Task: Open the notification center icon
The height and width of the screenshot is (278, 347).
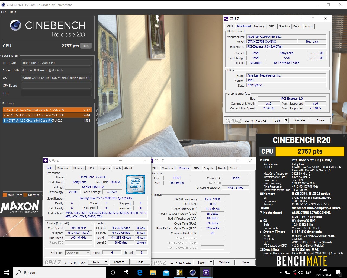Action: pos(339,273)
